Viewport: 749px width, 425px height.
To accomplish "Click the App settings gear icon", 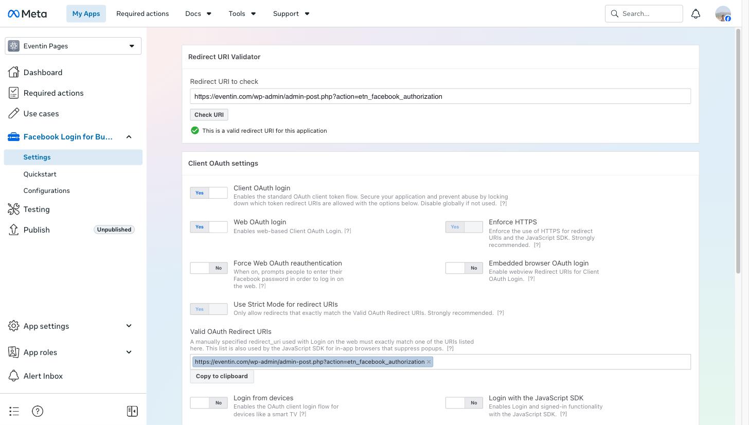I will tap(14, 326).
